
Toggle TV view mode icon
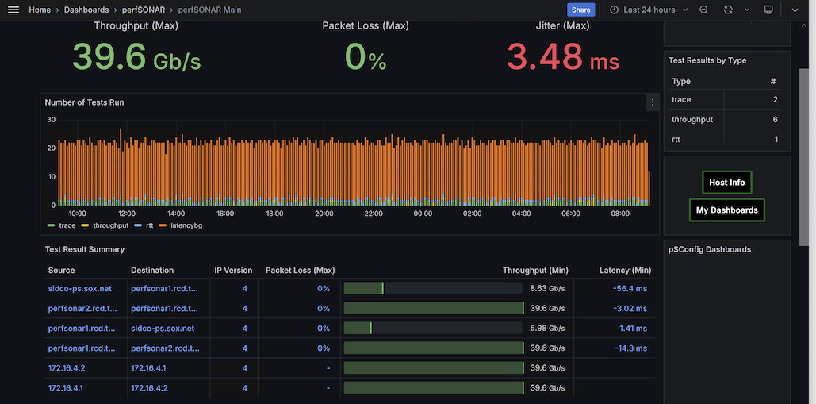(768, 10)
